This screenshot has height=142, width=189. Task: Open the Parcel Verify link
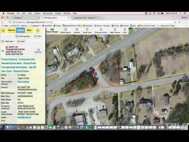tap(30, 63)
